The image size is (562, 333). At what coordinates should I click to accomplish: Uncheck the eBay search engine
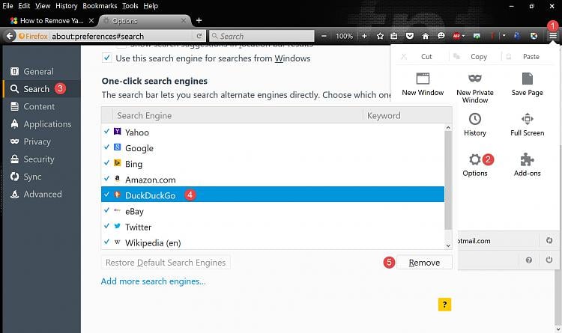point(106,210)
